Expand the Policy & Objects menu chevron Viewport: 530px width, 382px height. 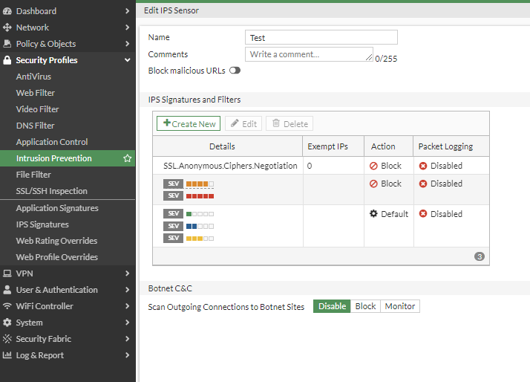(128, 44)
